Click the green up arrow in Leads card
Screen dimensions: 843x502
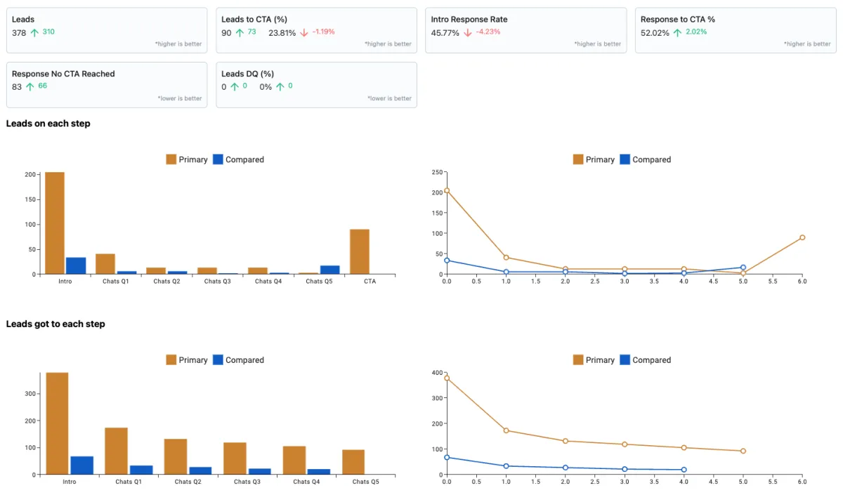pos(34,32)
